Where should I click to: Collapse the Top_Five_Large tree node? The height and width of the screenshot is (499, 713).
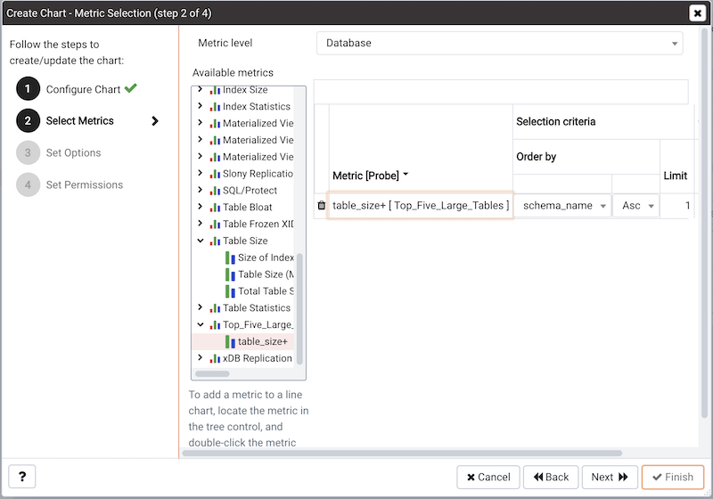coord(200,325)
